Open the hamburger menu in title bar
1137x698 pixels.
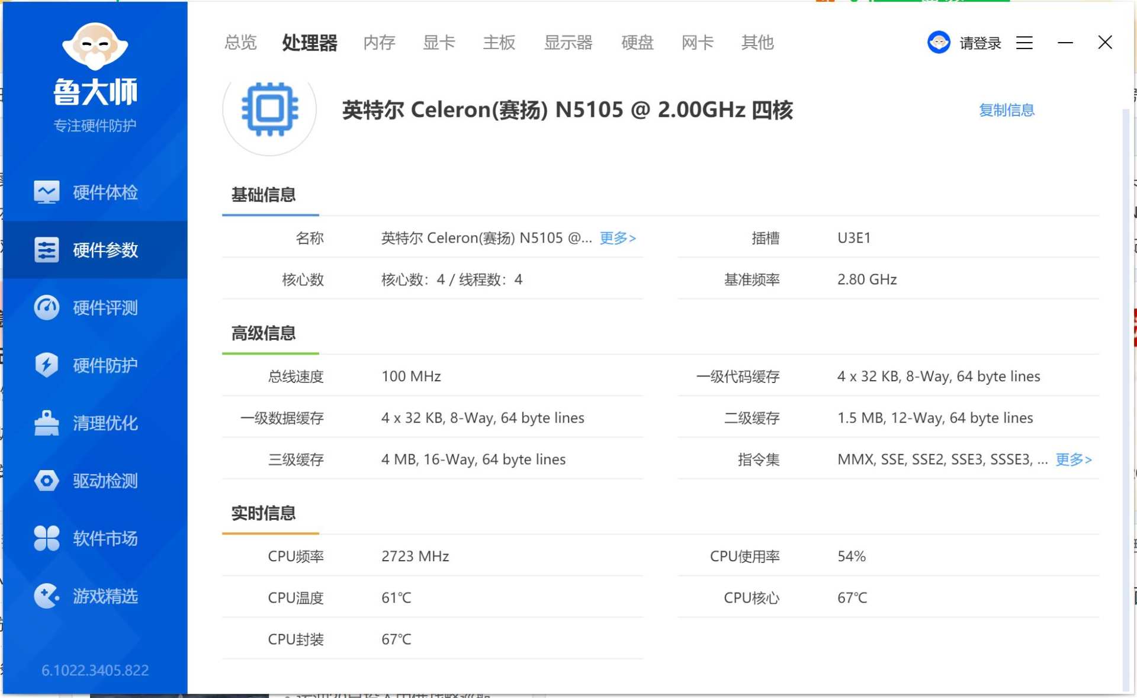[1024, 42]
